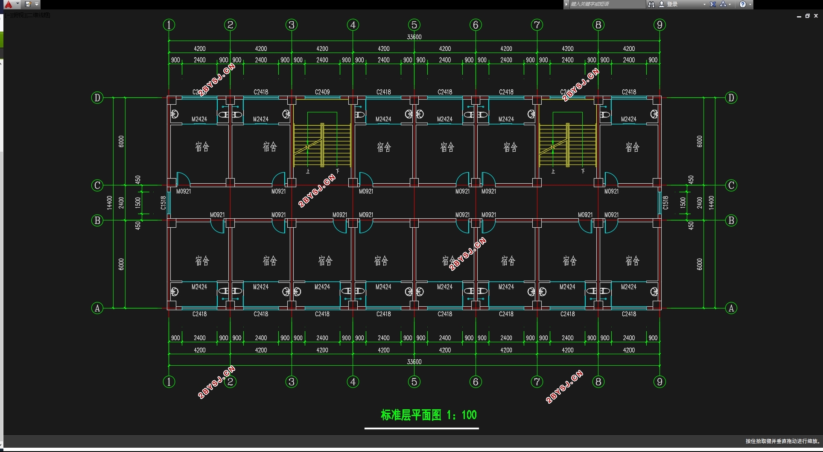Expand the dropdown beside Autodesk 360 icon

pyautogui.click(x=730, y=4)
